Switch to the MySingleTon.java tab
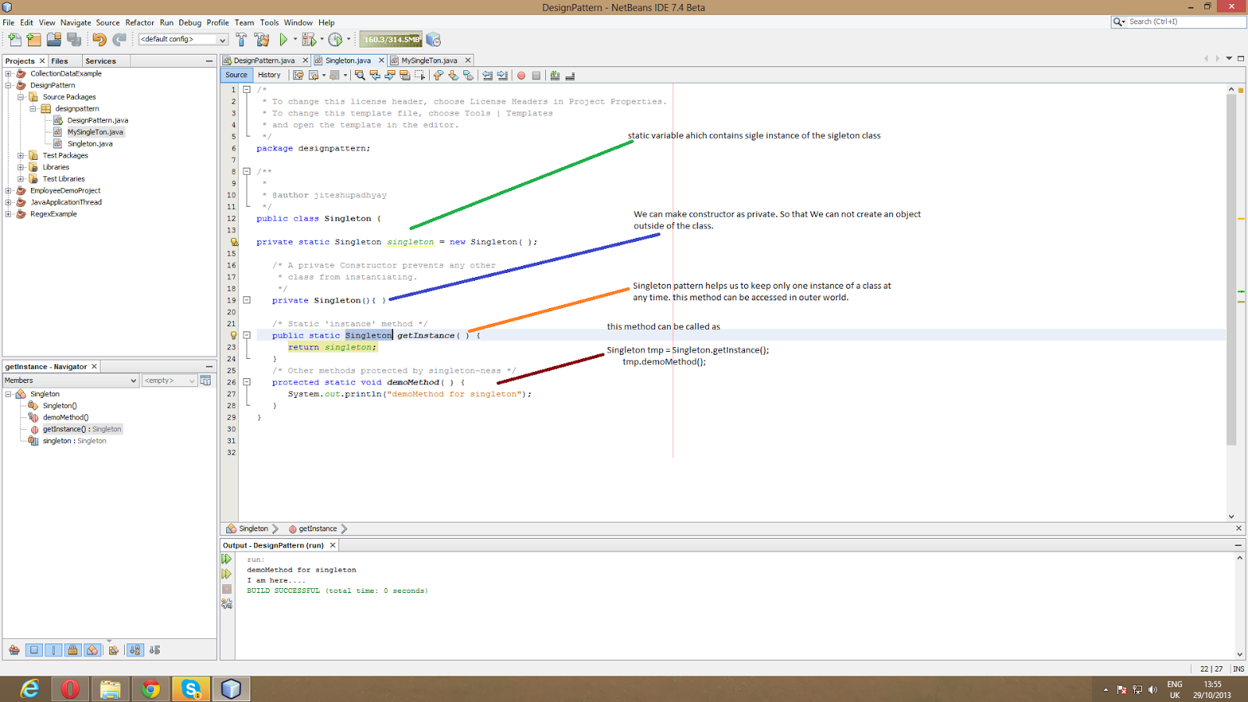The height and width of the screenshot is (702, 1248). tap(431, 60)
